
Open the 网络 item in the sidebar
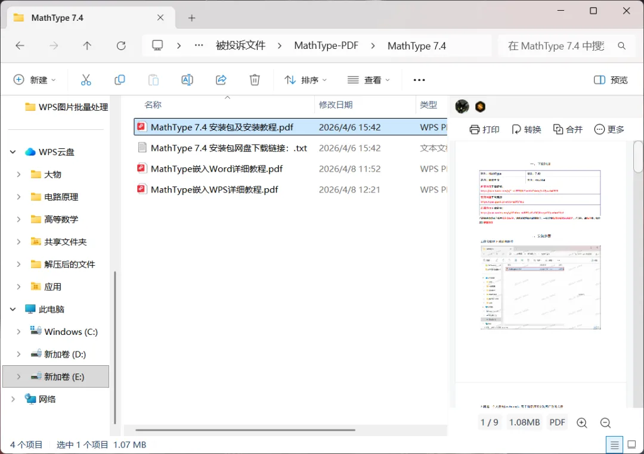point(41,399)
